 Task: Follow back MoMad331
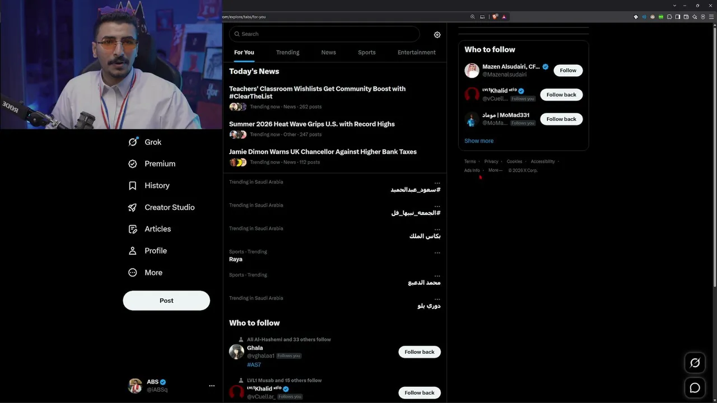point(561,119)
